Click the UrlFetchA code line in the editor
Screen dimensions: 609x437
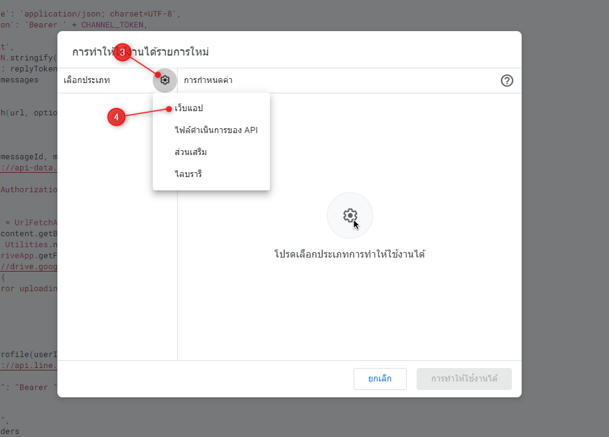[29, 223]
